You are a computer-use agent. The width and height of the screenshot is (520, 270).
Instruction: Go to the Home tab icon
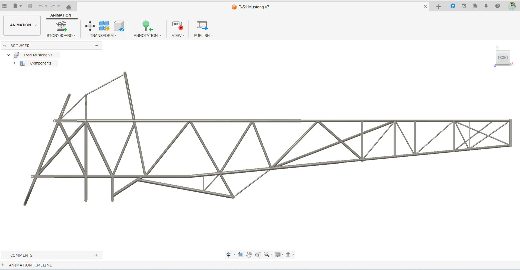pyautogui.click(x=69, y=7)
